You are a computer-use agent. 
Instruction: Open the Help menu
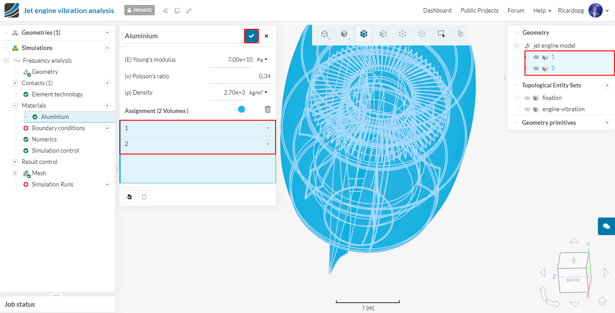543,10
